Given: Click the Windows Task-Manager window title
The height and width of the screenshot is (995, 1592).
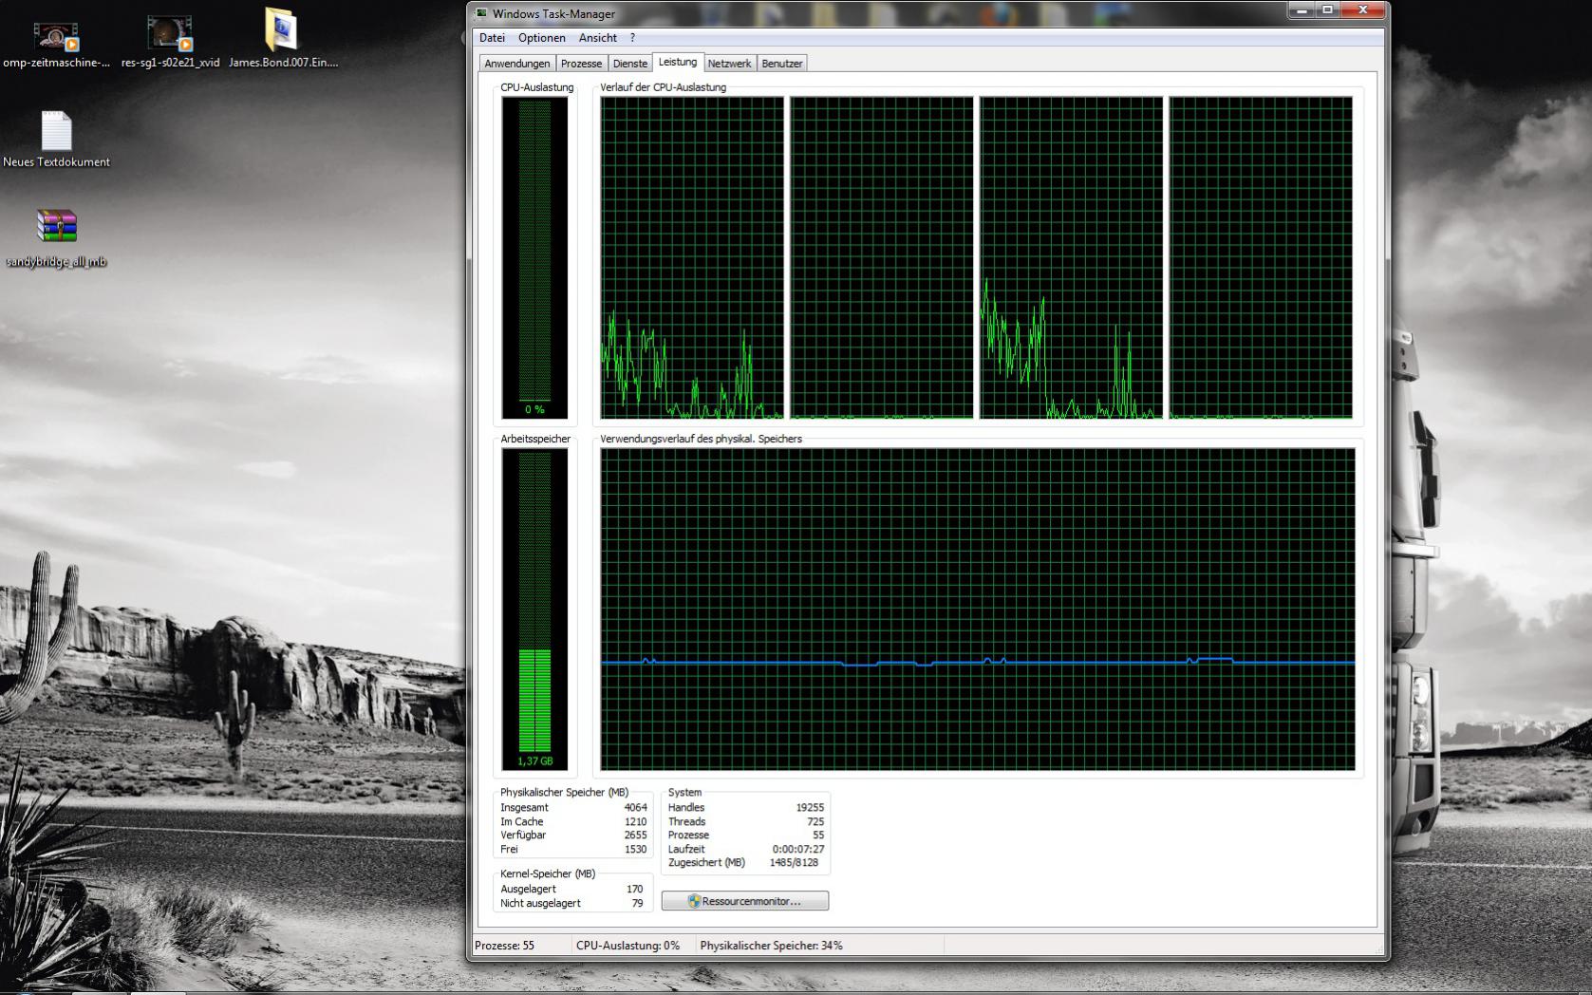Looking at the screenshot, I should [x=553, y=14].
